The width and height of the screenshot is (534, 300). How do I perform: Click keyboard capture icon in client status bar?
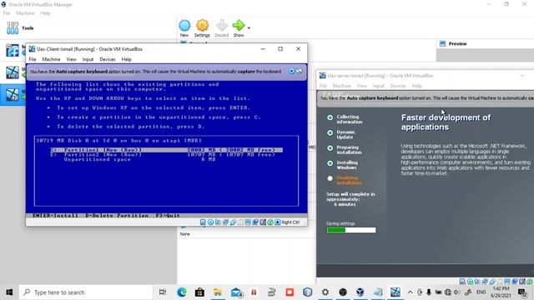[x=278, y=222]
